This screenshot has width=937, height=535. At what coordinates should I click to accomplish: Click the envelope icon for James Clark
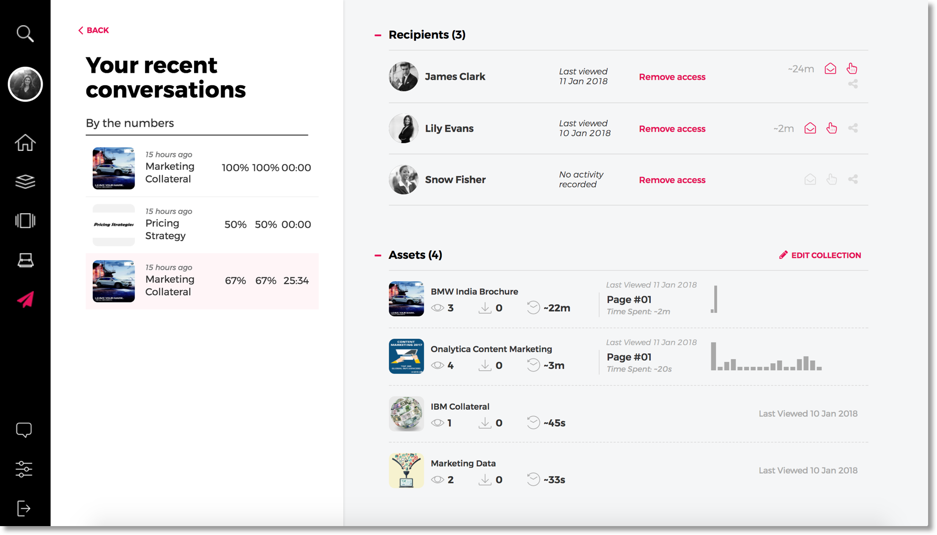point(831,69)
